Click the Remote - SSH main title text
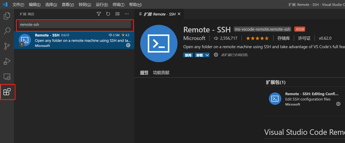The height and width of the screenshot is (143, 345). pos(207,30)
